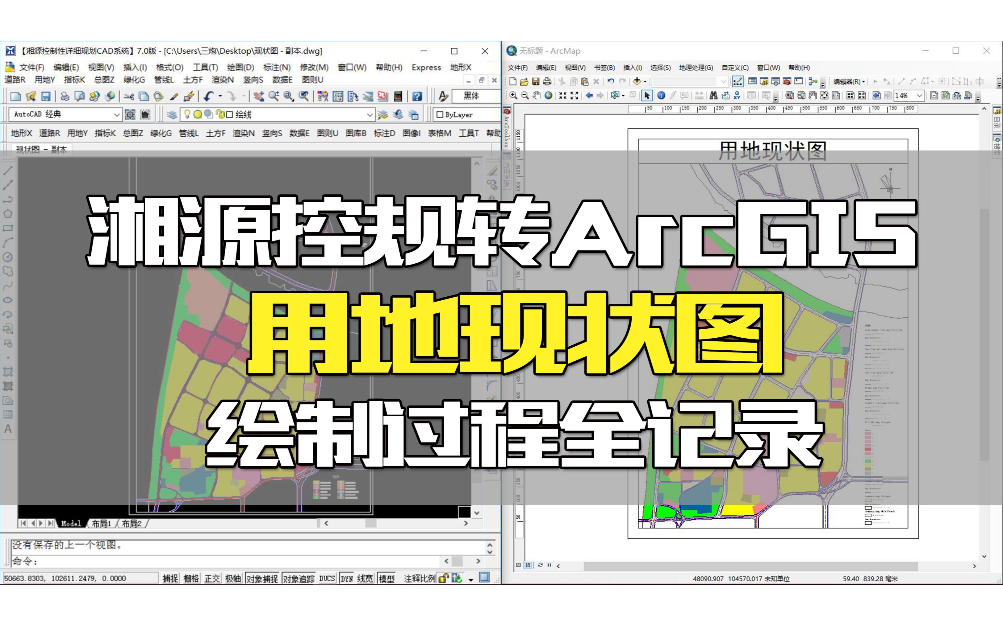The width and height of the screenshot is (1003, 626).
Task: Click ArcMap horizontal scrollbar thumb
Action: tap(750, 566)
